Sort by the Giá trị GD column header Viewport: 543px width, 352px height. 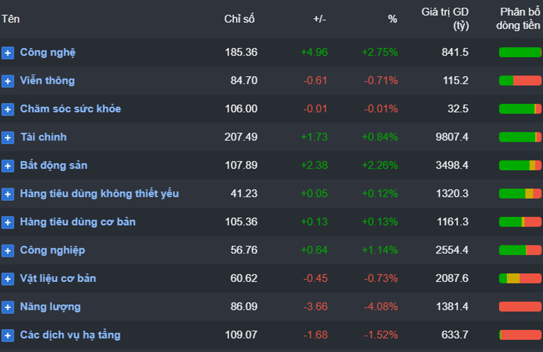(445, 19)
